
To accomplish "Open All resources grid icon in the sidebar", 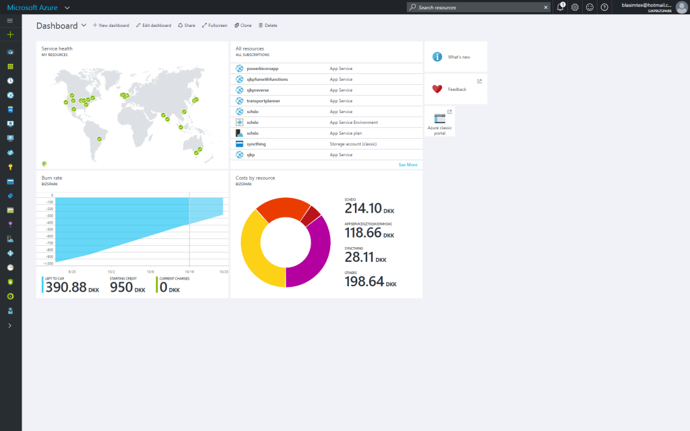I will (10, 66).
